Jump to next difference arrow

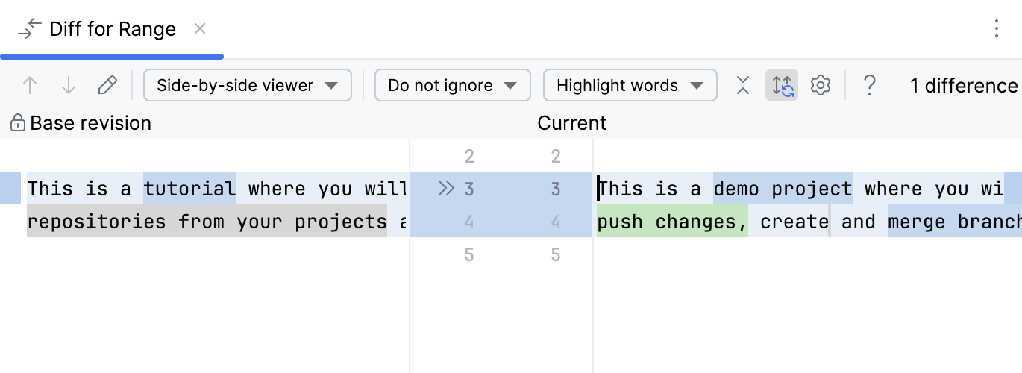tap(69, 86)
